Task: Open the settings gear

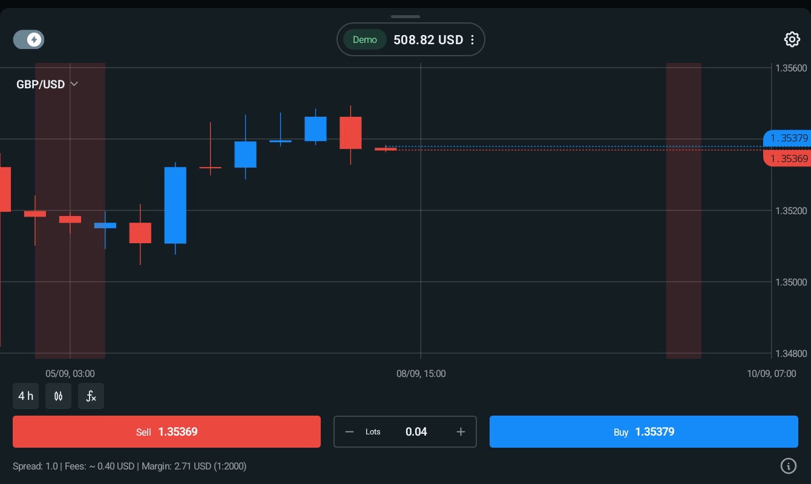Action: coord(792,39)
